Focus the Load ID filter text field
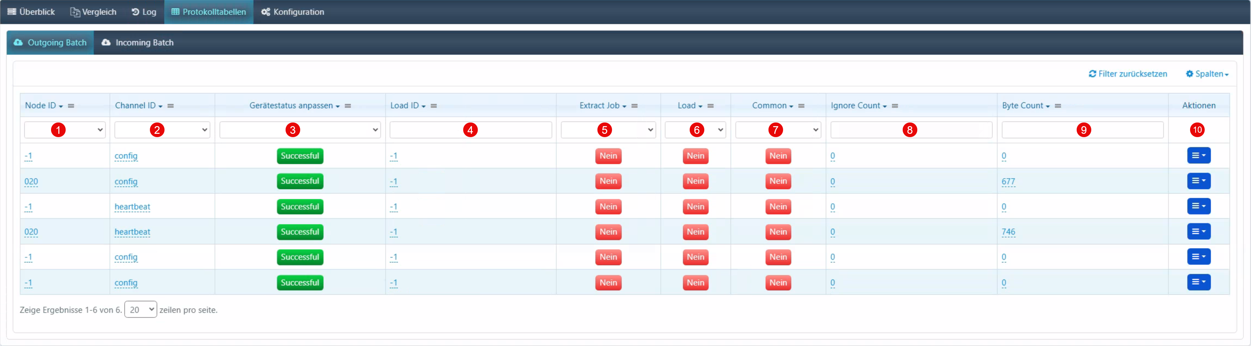This screenshot has height=346, width=1251. point(470,130)
